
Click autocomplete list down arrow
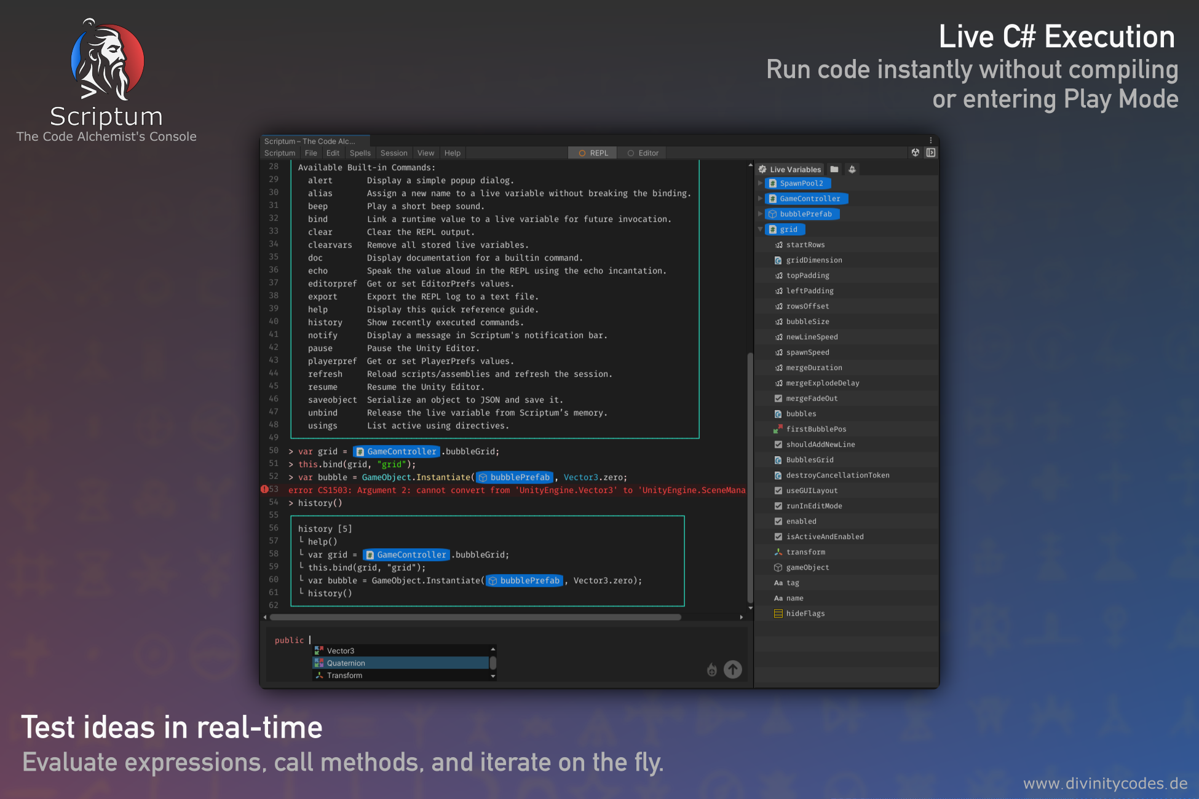tap(493, 676)
